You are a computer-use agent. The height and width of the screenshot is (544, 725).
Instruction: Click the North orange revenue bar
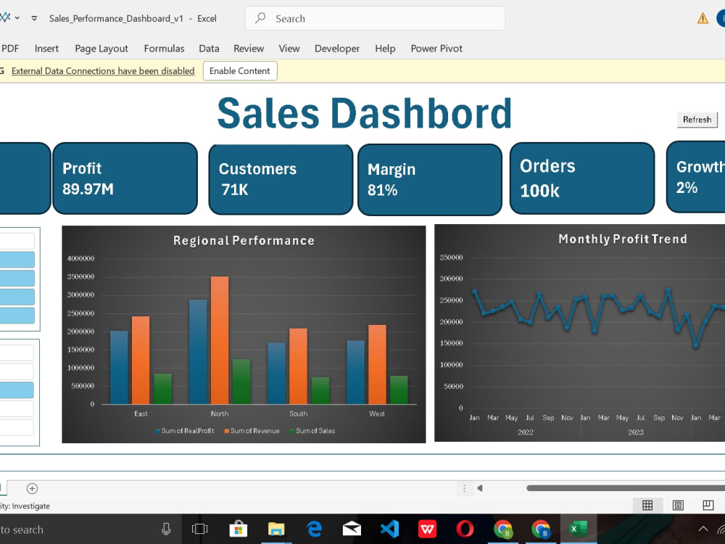click(x=220, y=340)
